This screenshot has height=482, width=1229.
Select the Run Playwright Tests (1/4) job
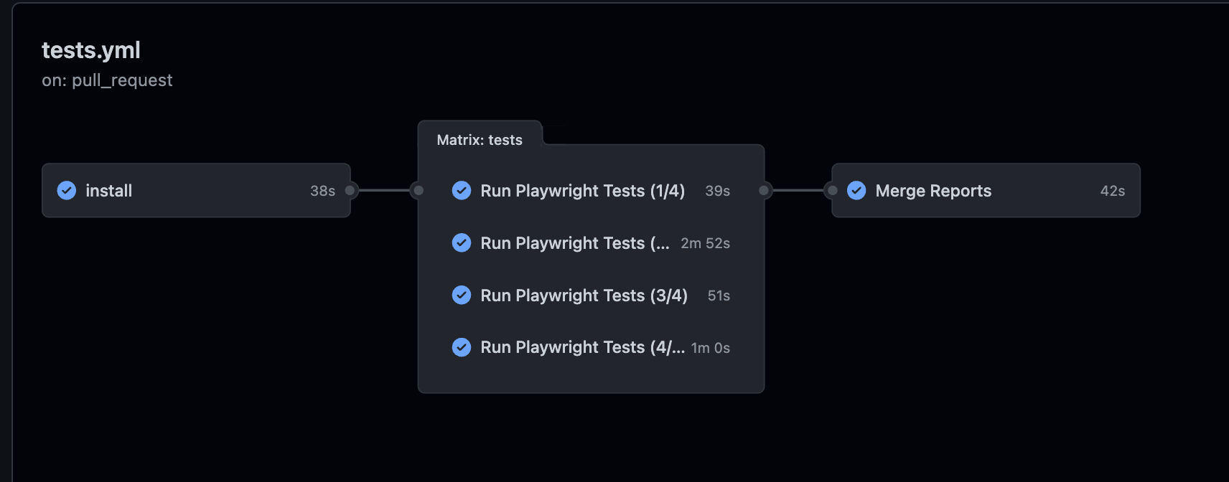(581, 190)
